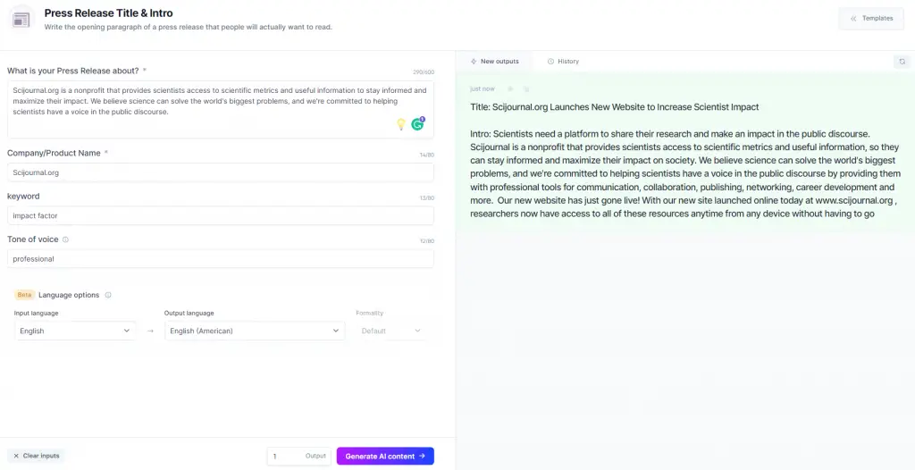The width and height of the screenshot is (915, 470).
Task: Copy the generated output using the copy icon
Action: coord(526,88)
